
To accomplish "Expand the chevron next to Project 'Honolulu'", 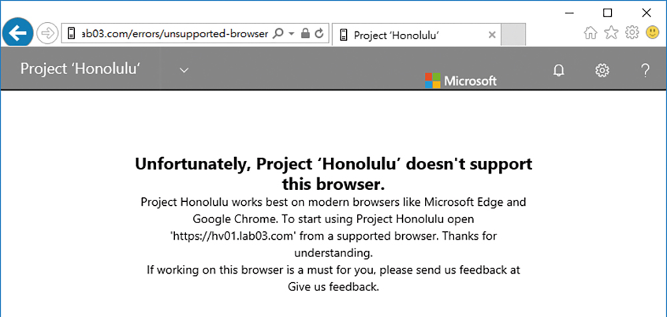I will coord(184,70).
